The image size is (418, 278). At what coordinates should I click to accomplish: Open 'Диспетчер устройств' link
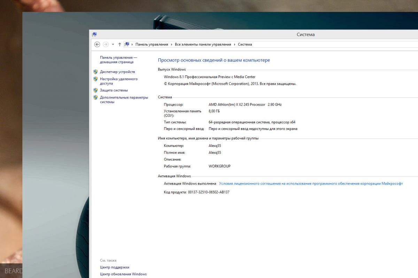pos(117,72)
